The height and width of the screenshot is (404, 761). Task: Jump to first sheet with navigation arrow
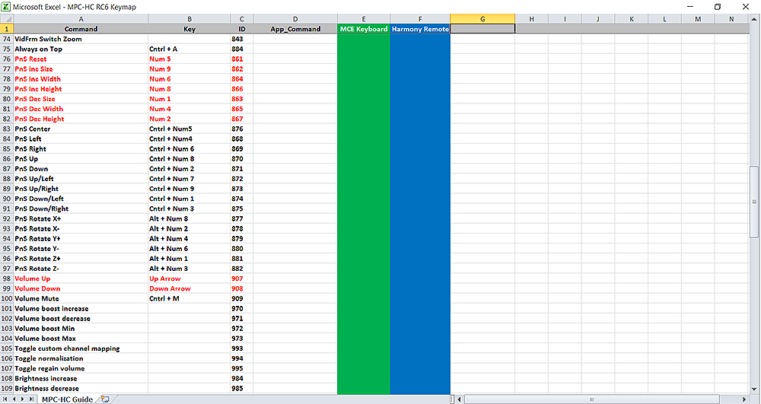(6, 399)
